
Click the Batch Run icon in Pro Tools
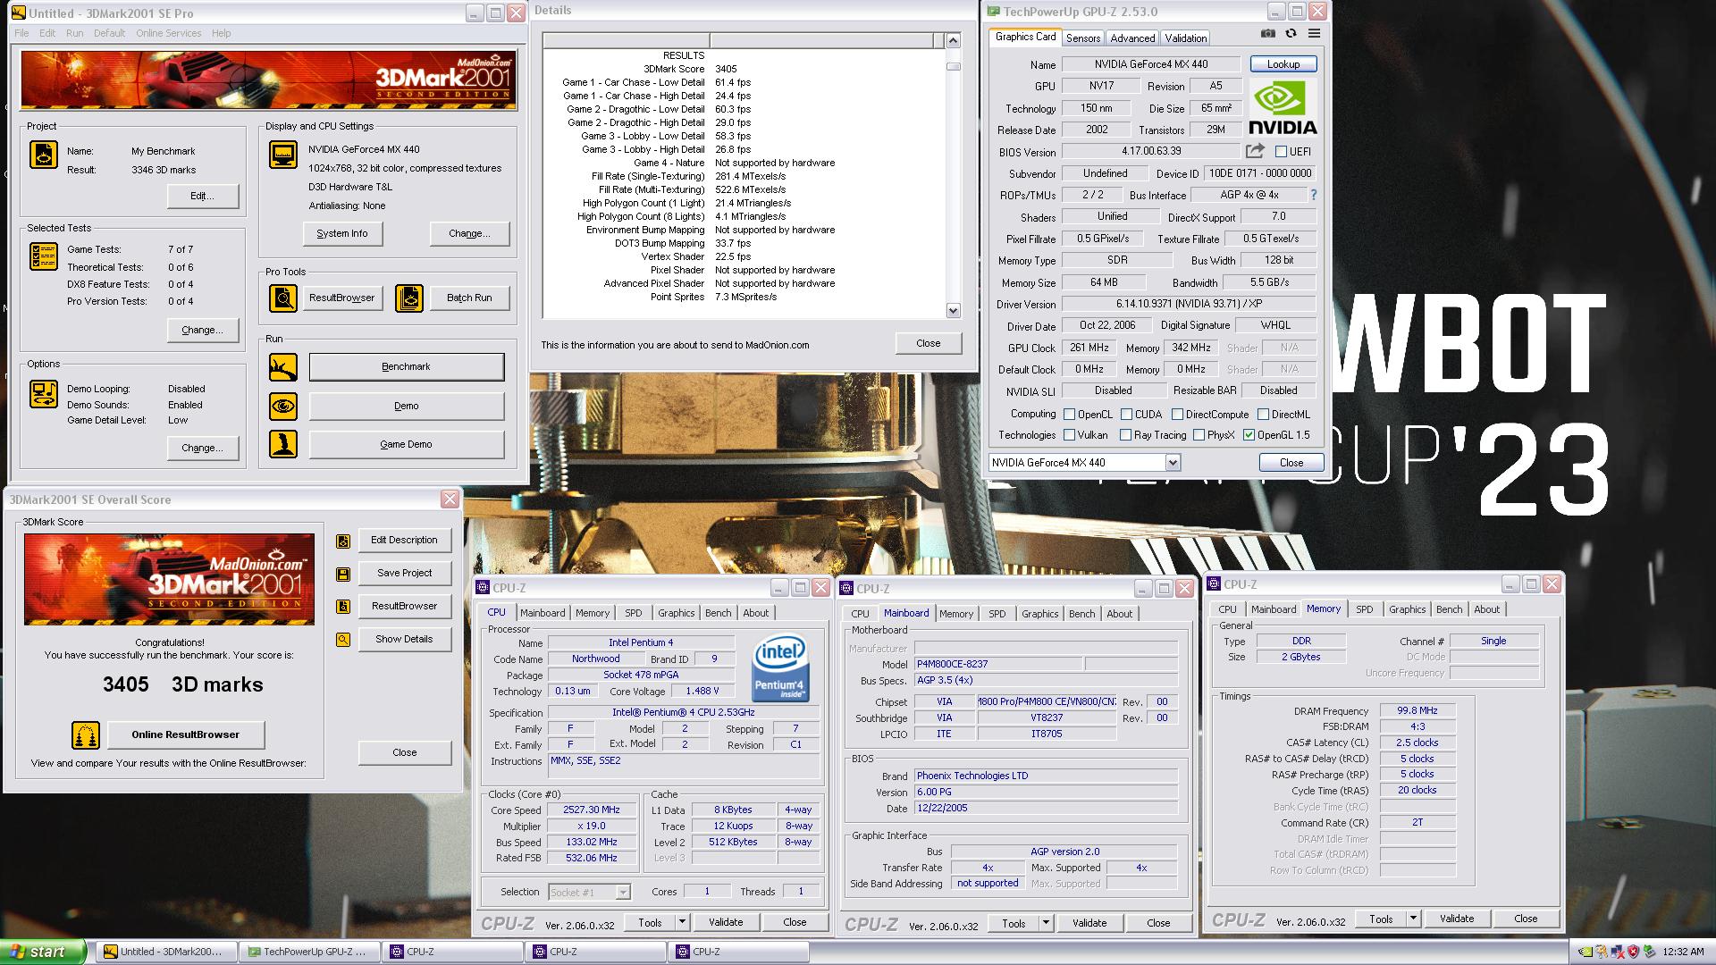click(409, 298)
